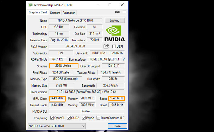The image size is (214, 132).
Task: Click the Revision field A1
Action: pyautogui.click(x=94, y=27)
